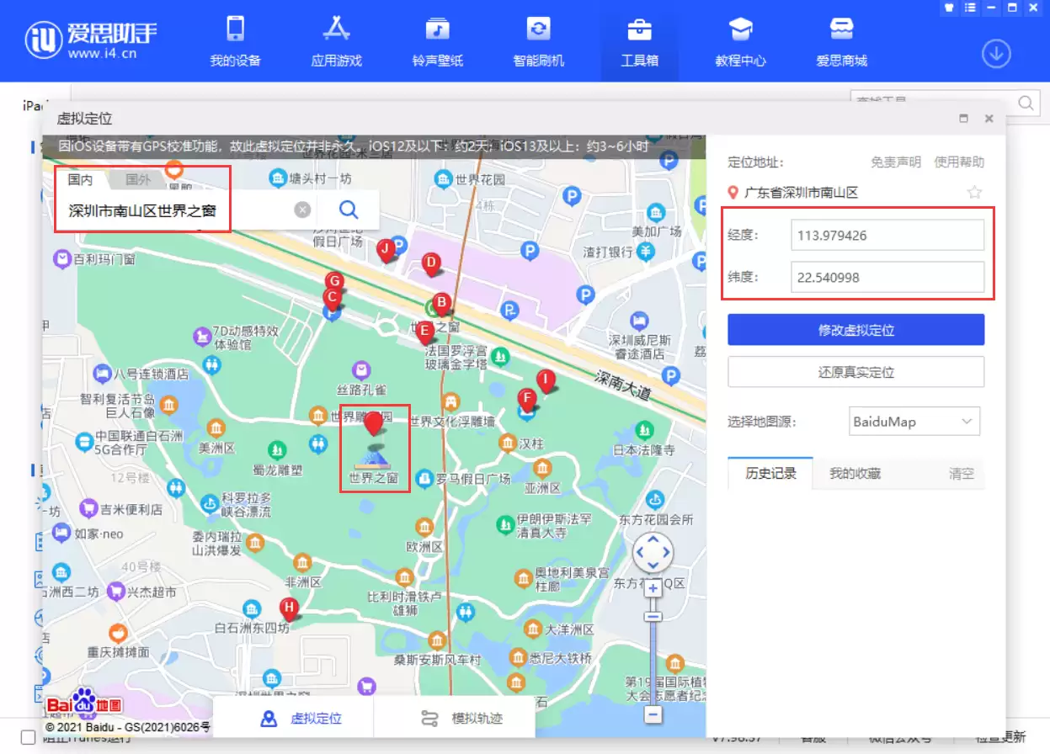Open the 使用帮助 link

click(x=959, y=162)
